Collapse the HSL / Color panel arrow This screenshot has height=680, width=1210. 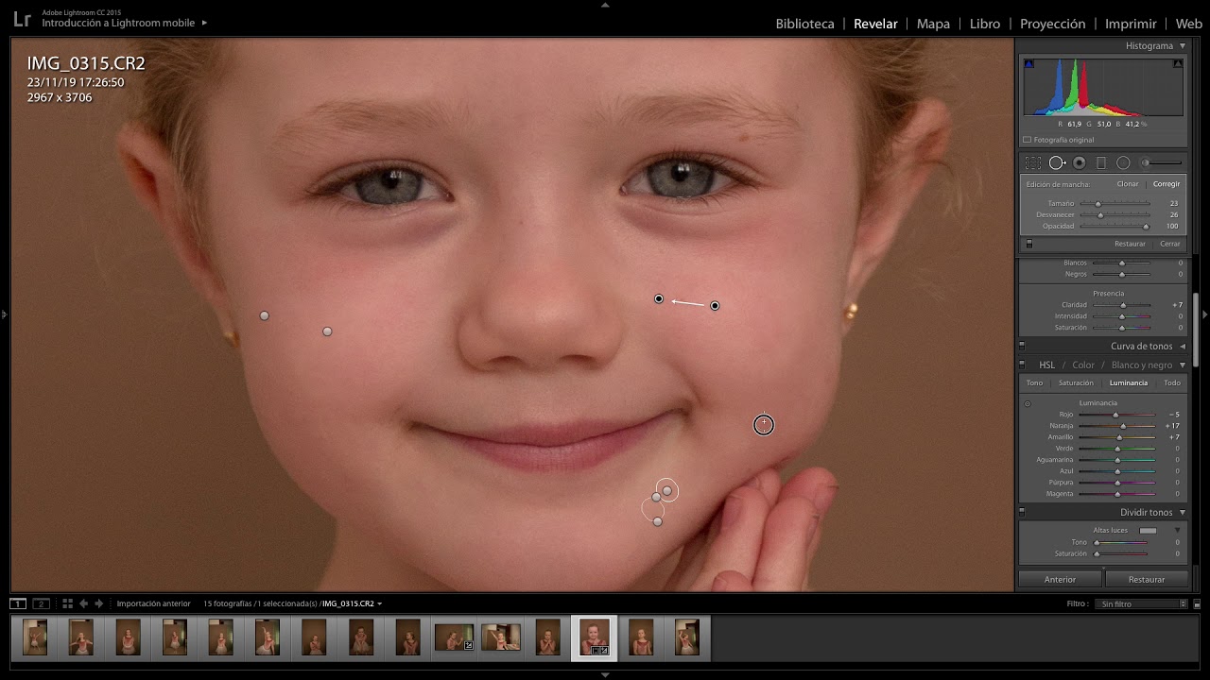coord(1182,365)
